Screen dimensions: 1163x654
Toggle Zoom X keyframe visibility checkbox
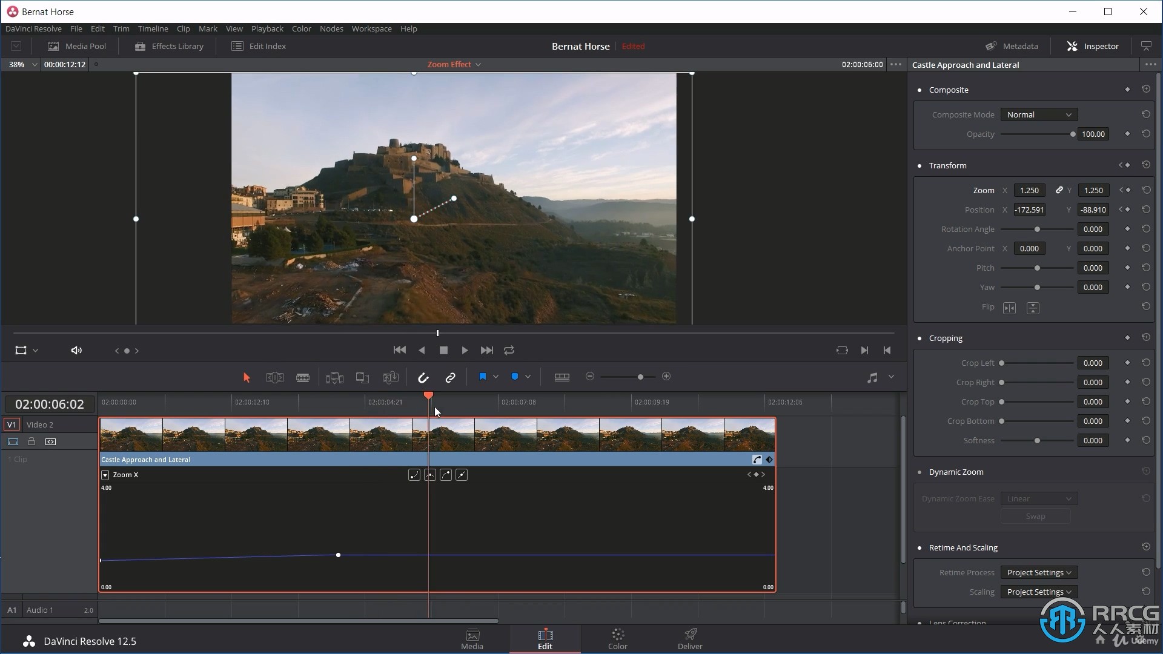coord(105,475)
